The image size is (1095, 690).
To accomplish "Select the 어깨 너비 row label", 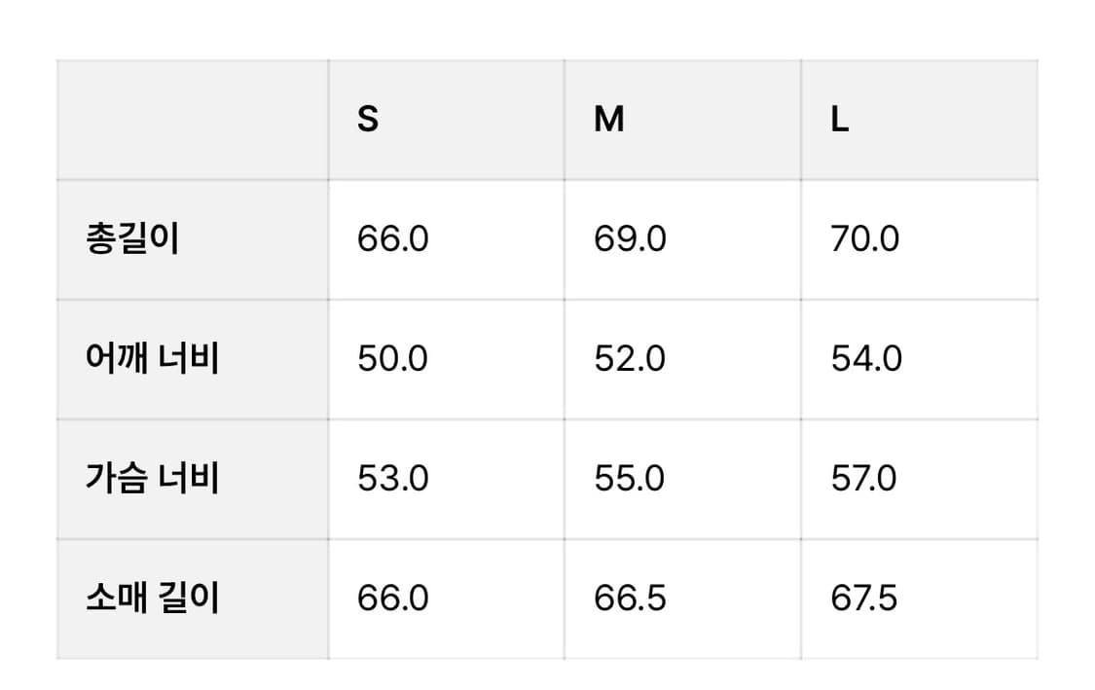I will (x=152, y=359).
